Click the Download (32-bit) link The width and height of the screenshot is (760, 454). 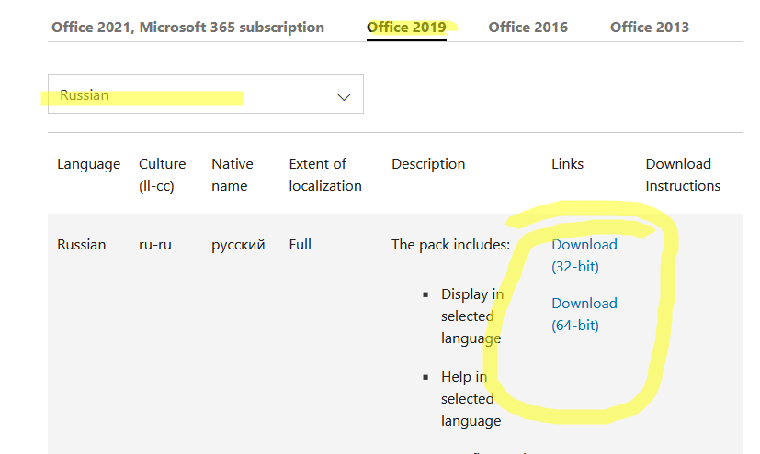coord(584,255)
